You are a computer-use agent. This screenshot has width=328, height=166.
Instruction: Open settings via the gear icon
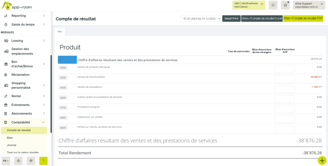click(x=19, y=161)
